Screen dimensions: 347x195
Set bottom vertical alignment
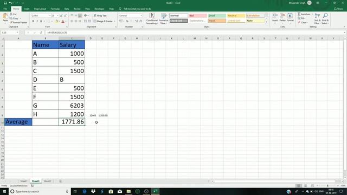click(80, 16)
